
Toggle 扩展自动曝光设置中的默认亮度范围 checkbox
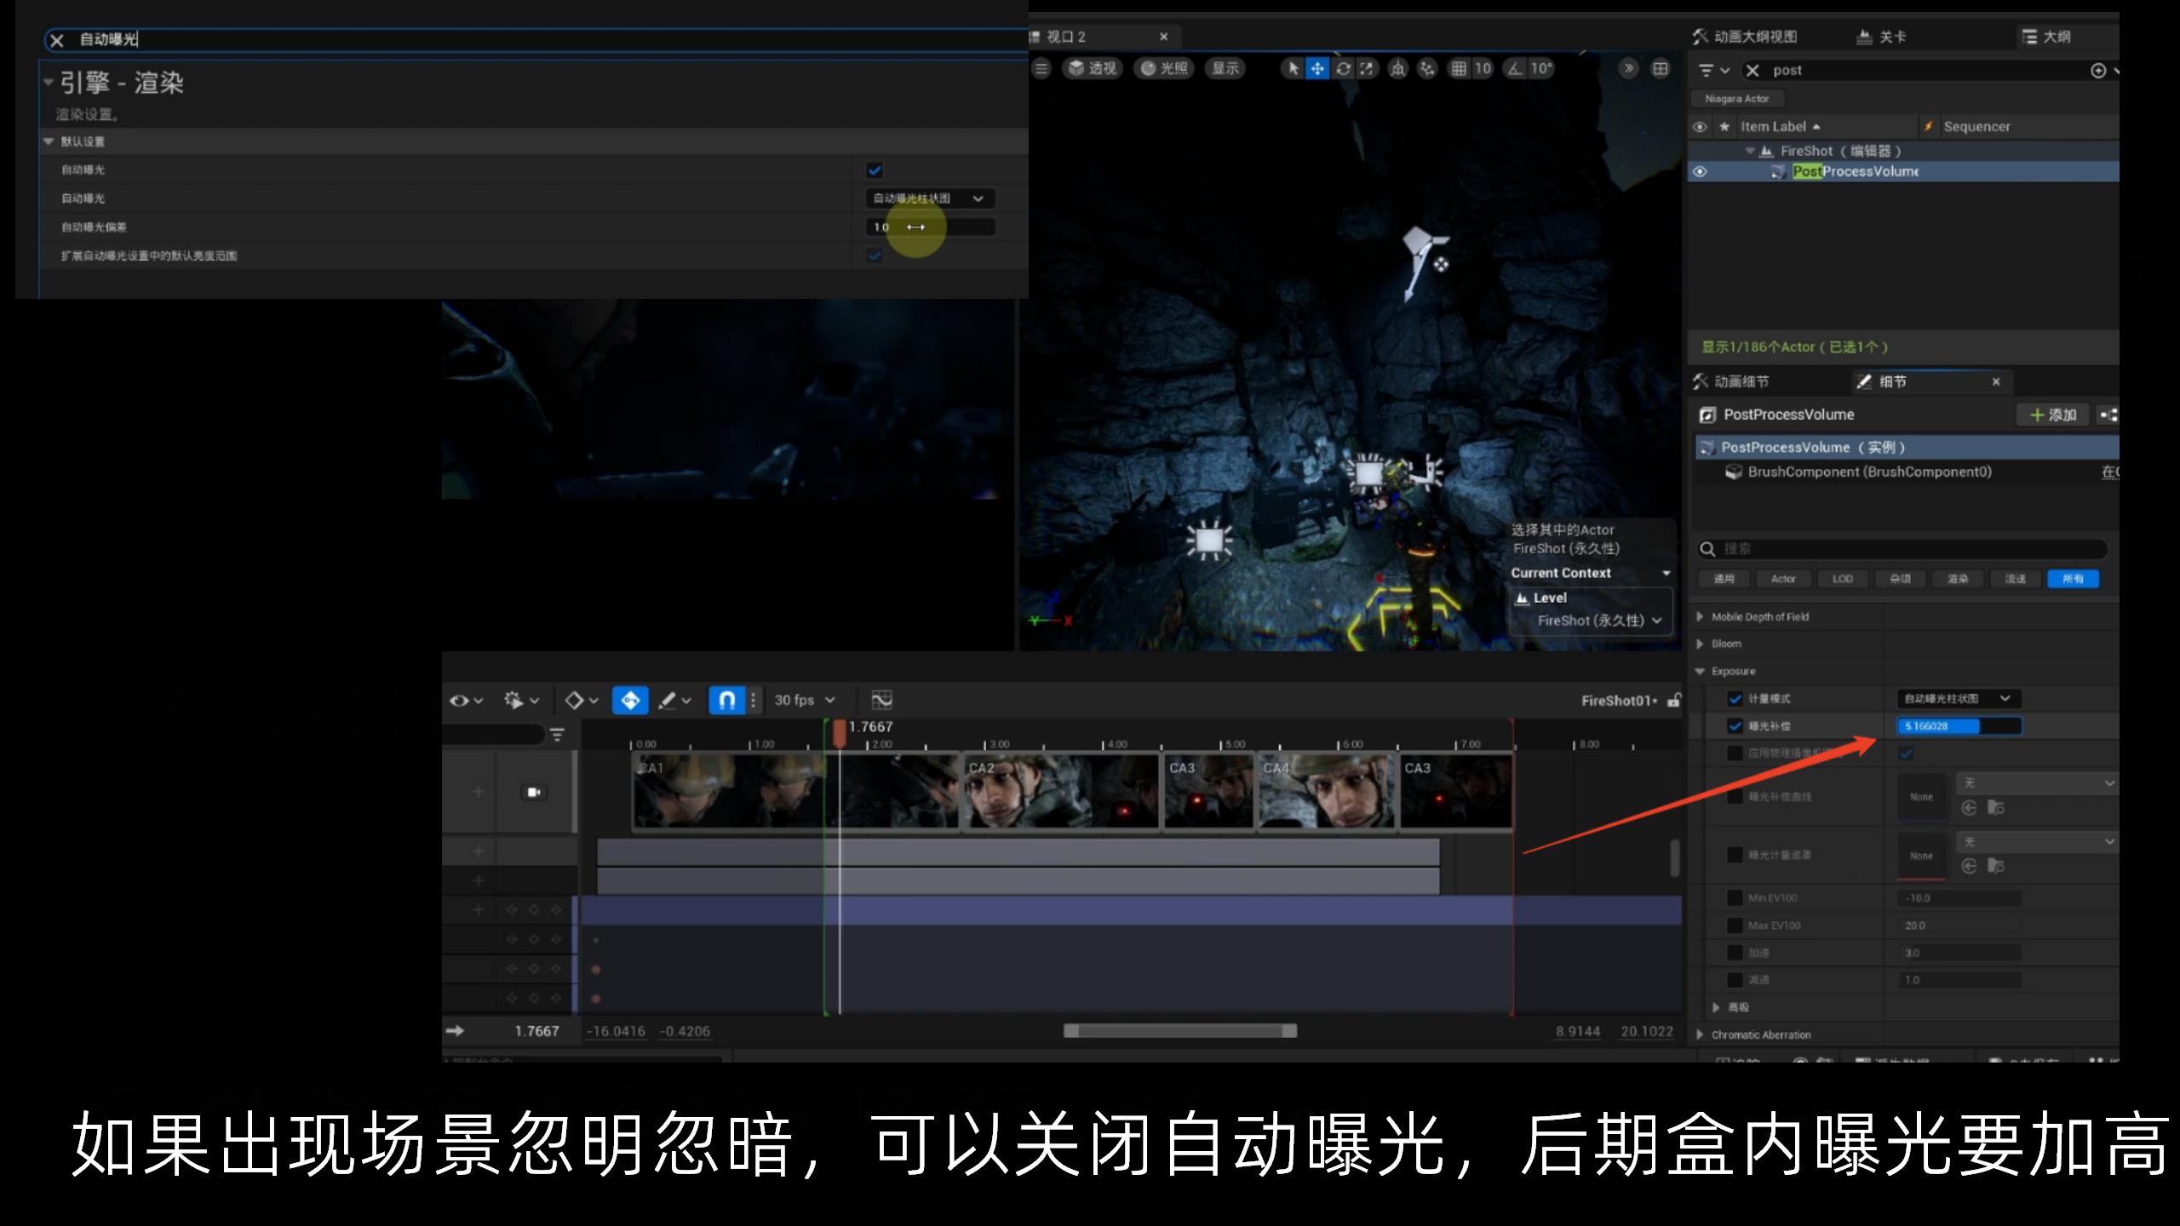(875, 255)
